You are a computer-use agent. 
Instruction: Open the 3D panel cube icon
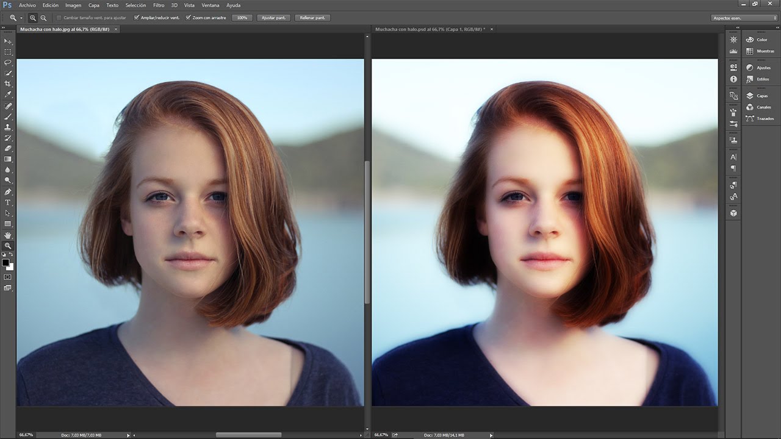click(733, 213)
